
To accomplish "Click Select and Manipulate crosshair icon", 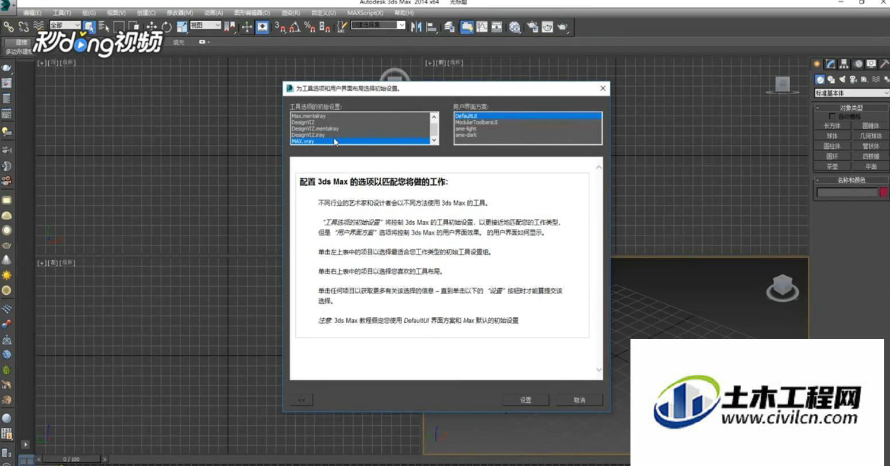I will (247, 26).
